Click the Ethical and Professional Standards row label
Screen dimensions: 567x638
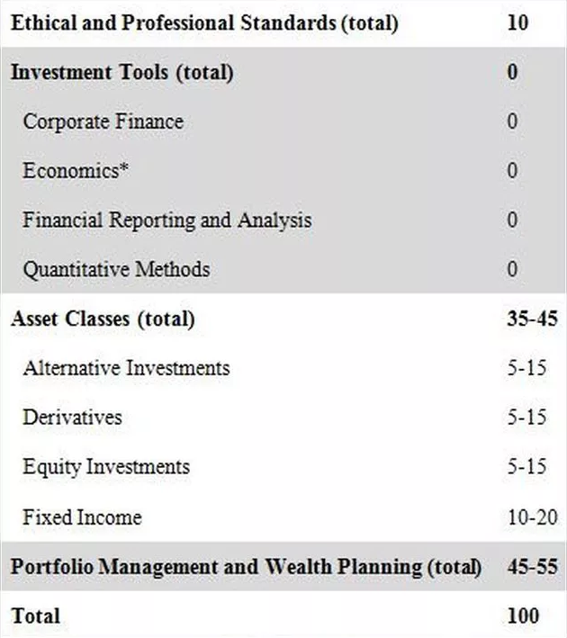[x=203, y=22]
